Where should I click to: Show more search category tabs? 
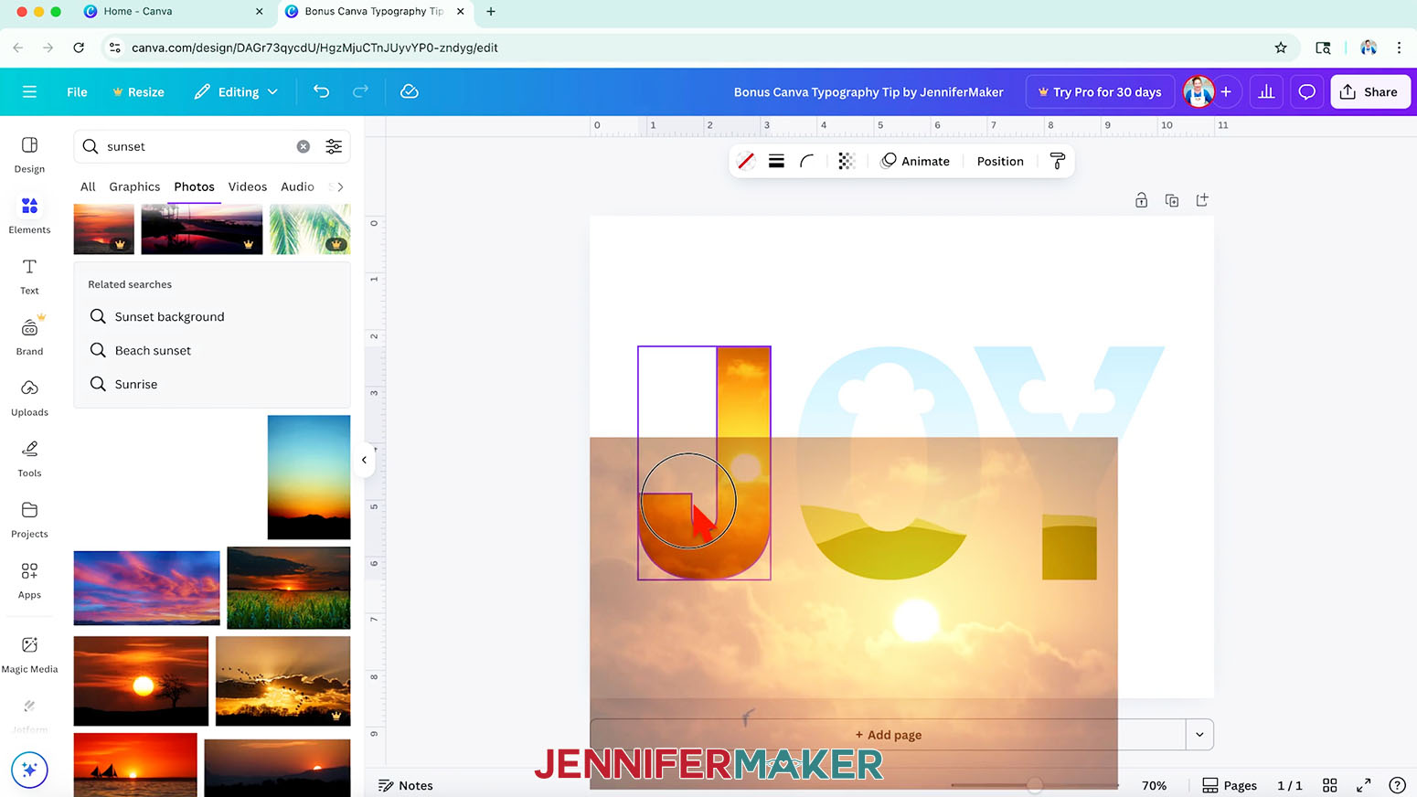click(340, 186)
